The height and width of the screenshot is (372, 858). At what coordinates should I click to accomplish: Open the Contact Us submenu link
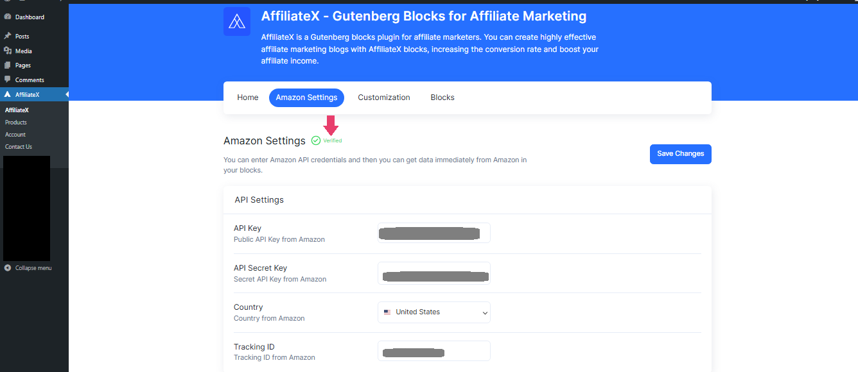(x=18, y=146)
